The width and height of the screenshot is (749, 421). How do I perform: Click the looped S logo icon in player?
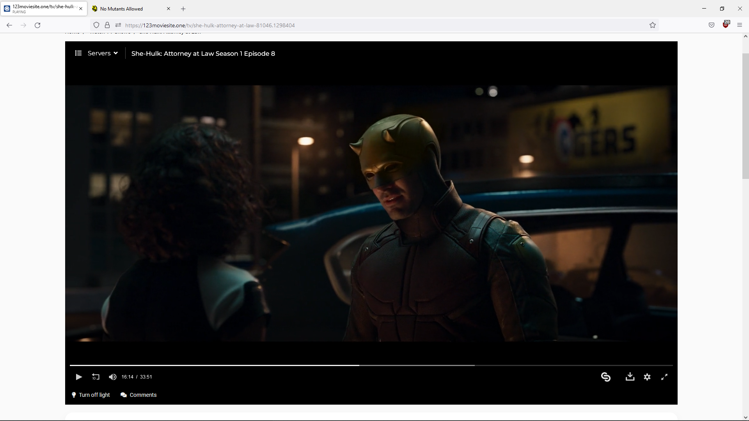[606, 377]
